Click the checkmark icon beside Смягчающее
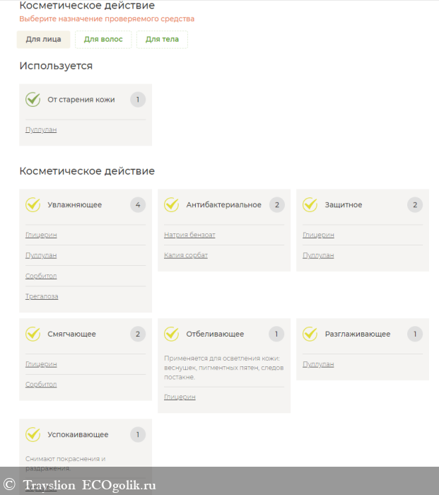Image resolution: width=439 pixels, height=495 pixels. point(33,334)
